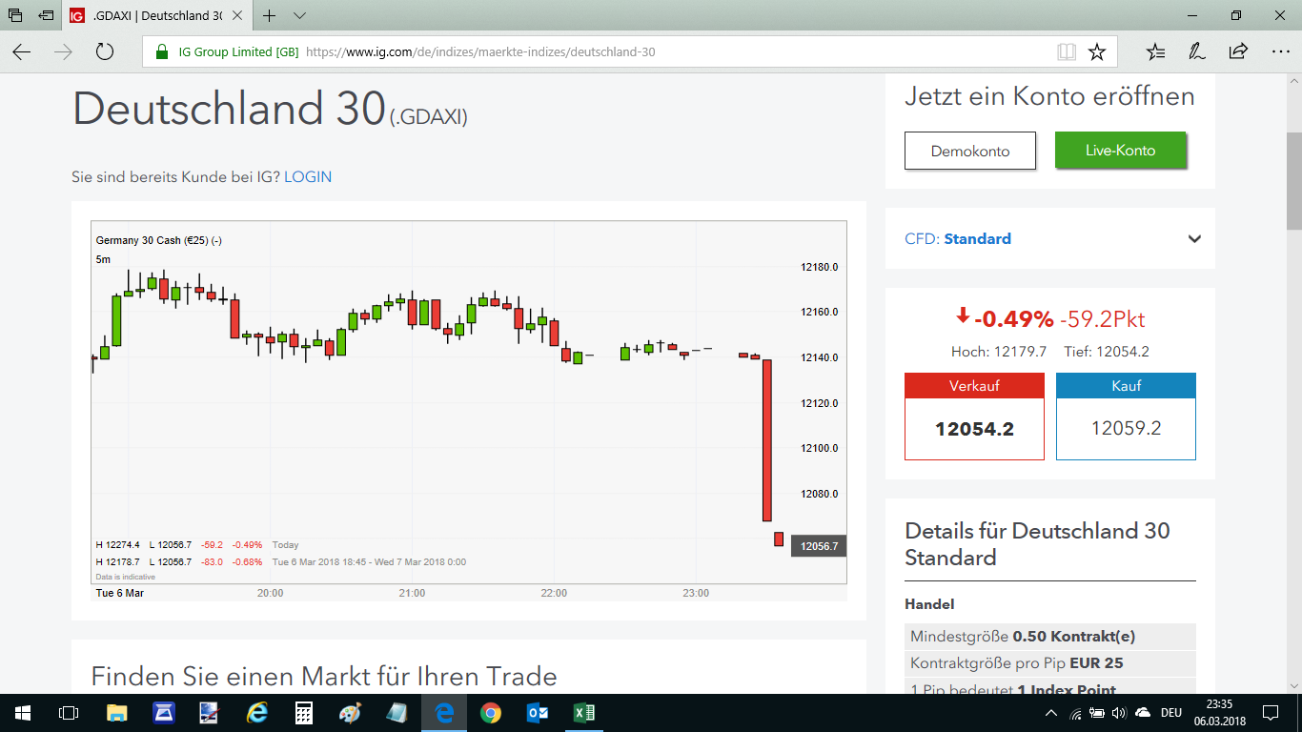Viewport: 1302px width, 732px height.
Task: Open the Favorites hub icon
Action: coord(1155,52)
